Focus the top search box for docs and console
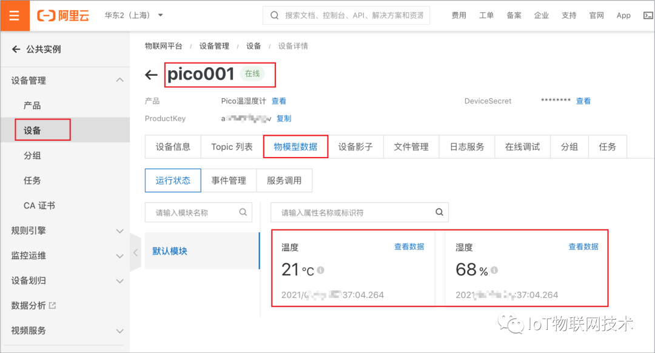The width and height of the screenshot is (655, 353). [x=346, y=15]
